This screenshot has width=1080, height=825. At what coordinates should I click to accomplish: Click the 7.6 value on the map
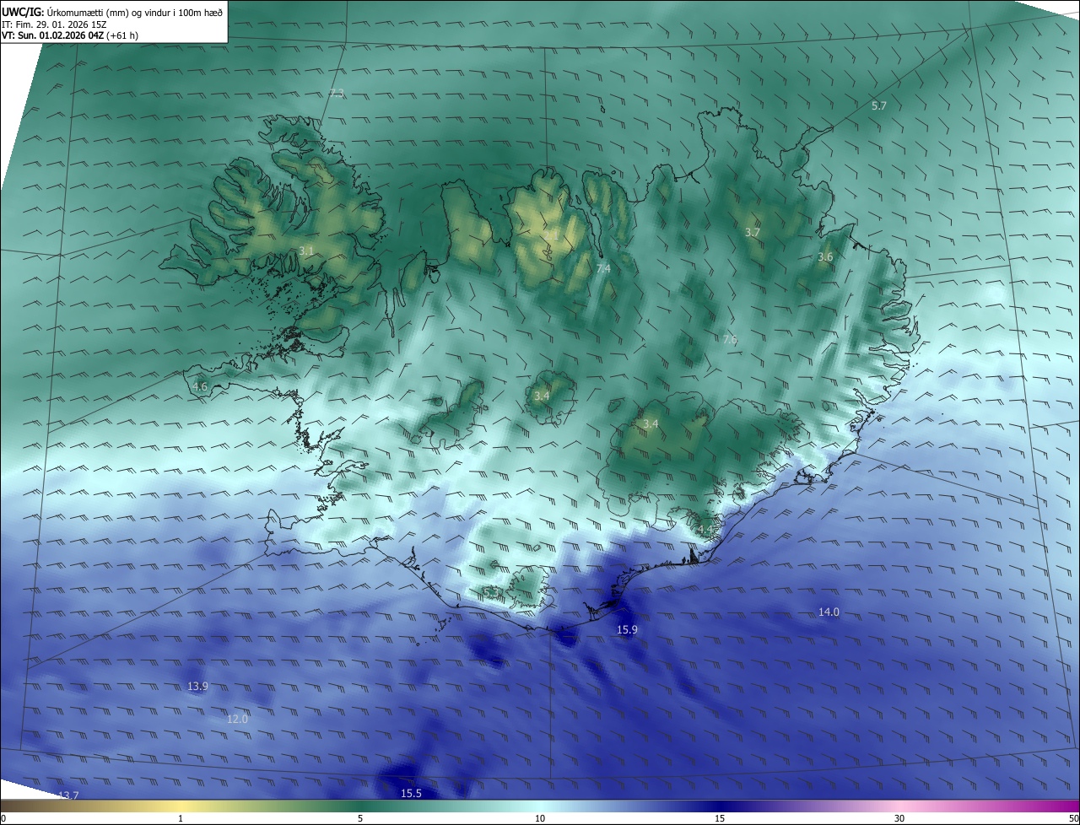point(730,339)
